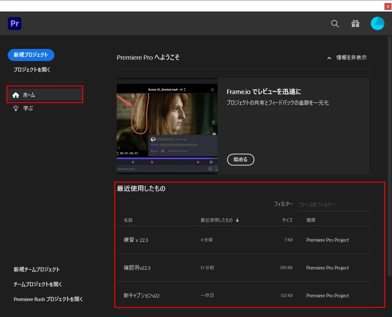The image size is (392, 317).
Task: Switch to the 学ぶ tab
Action: point(28,108)
